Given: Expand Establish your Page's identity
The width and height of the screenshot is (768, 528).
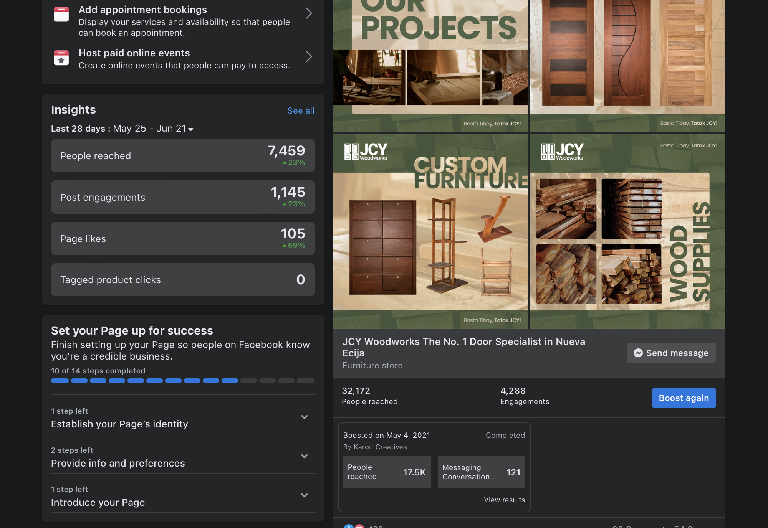Looking at the screenshot, I should pos(305,417).
